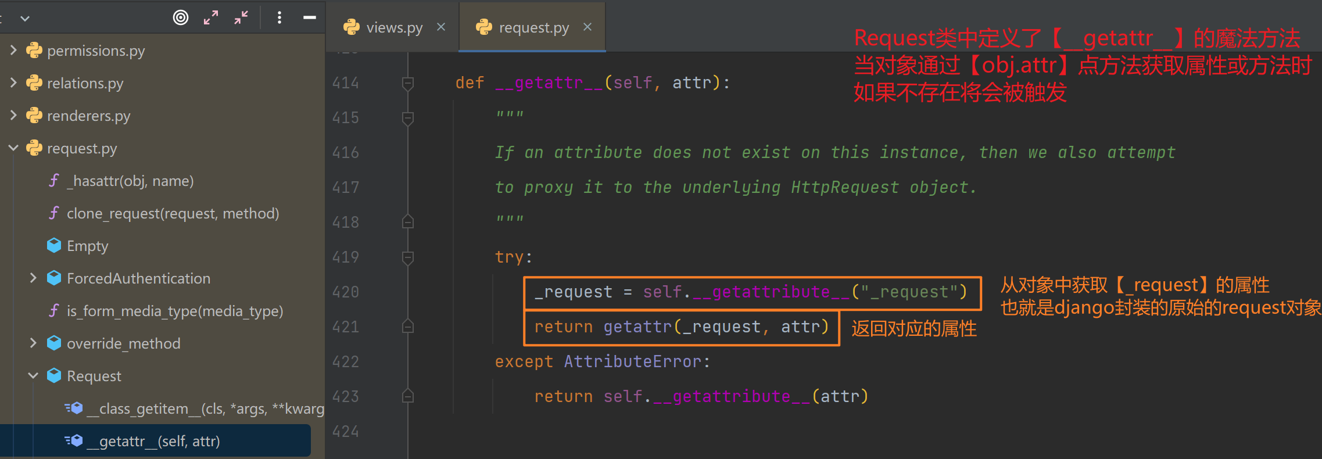Viewport: 1322px width, 459px height.
Task: Click the Select Opened File target icon
Action: (x=181, y=17)
